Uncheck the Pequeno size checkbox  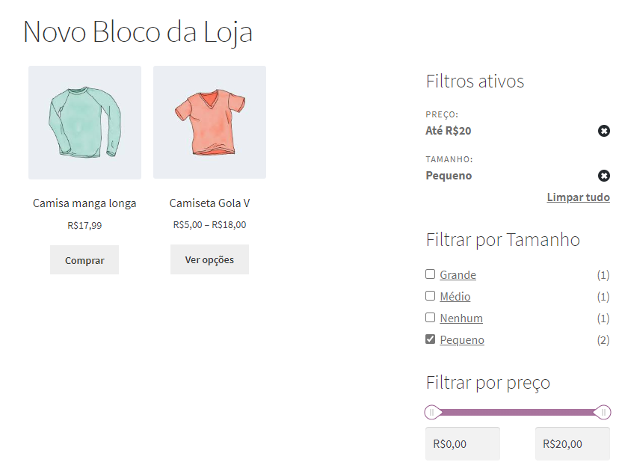click(430, 339)
